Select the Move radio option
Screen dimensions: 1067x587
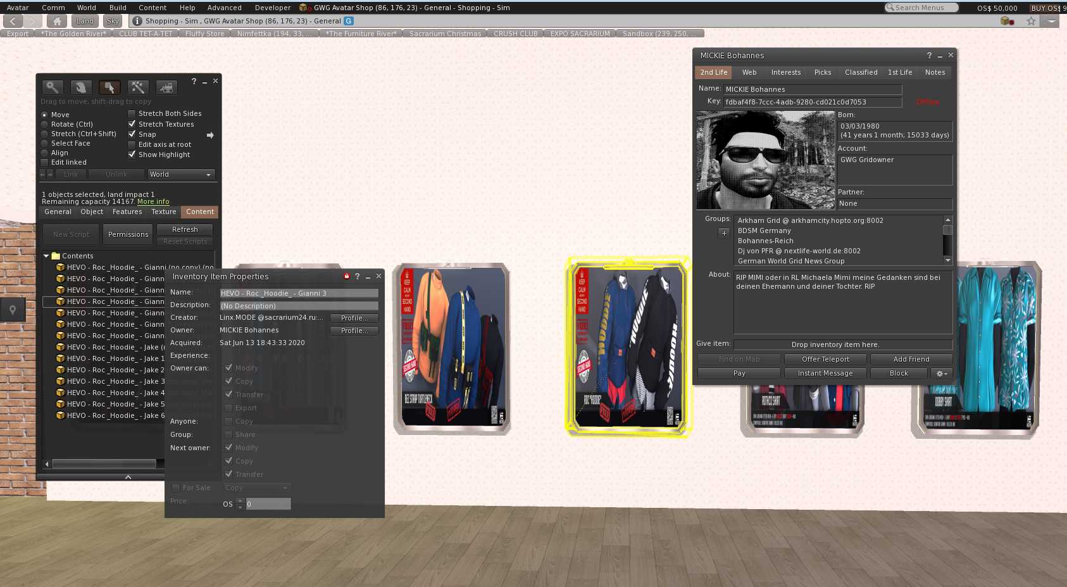pyautogui.click(x=44, y=115)
